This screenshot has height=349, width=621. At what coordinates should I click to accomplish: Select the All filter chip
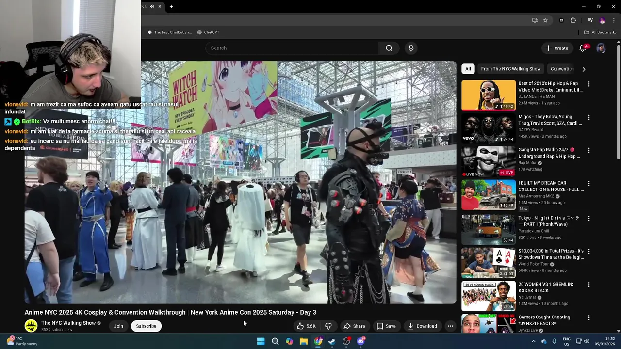(468, 69)
